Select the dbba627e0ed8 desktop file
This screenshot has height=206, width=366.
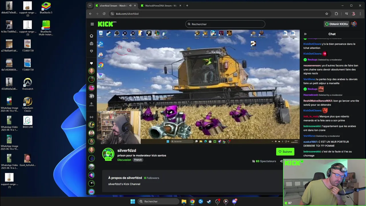9,8
